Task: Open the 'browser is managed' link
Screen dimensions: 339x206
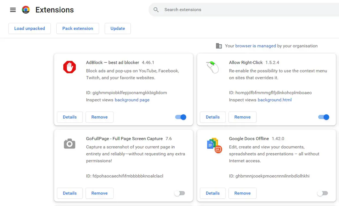Action: [x=256, y=46]
